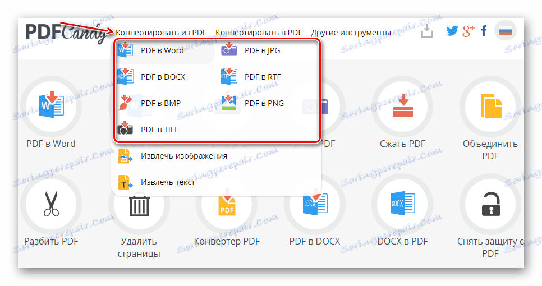The width and height of the screenshot is (542, 286).
Task: Select PDF в TIFF menu entry
Action: click(x=160, y=130)
